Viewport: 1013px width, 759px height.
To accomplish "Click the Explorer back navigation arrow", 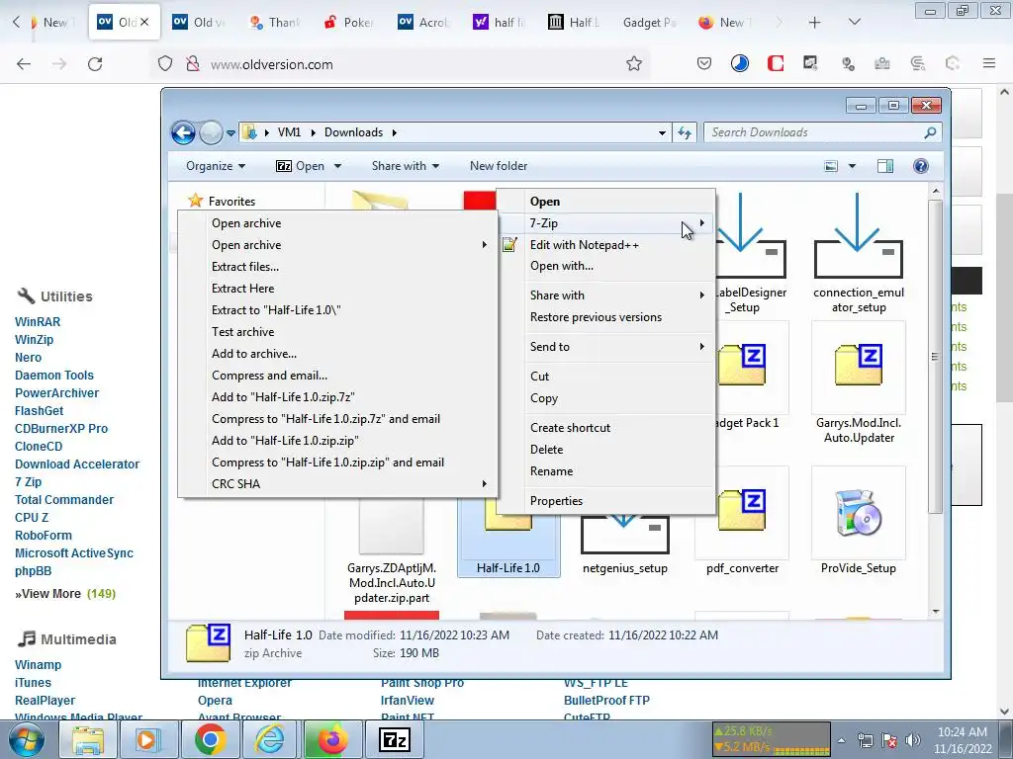I will tap(183, 133).
